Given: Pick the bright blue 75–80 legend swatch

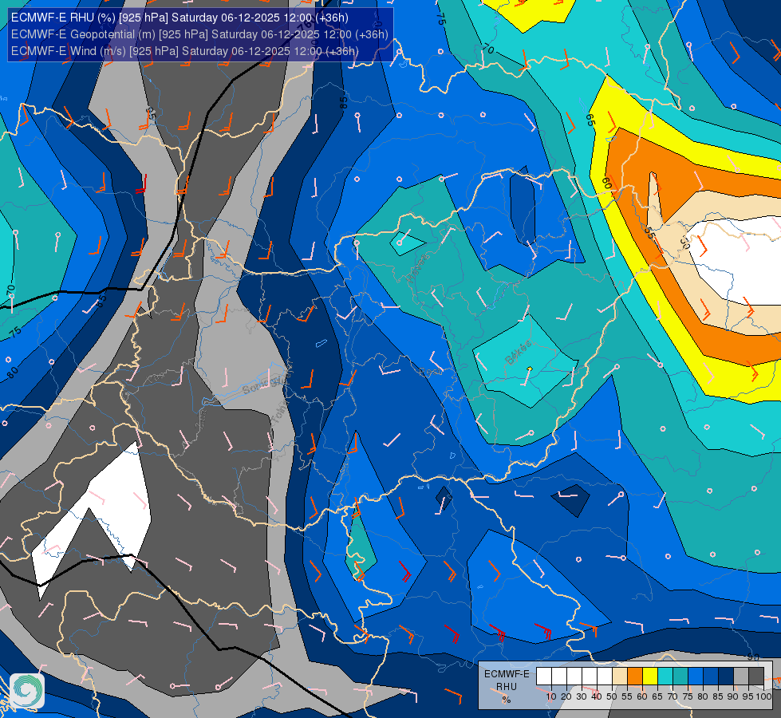Looking at the screenshot, I should click(x=696, y=677).
